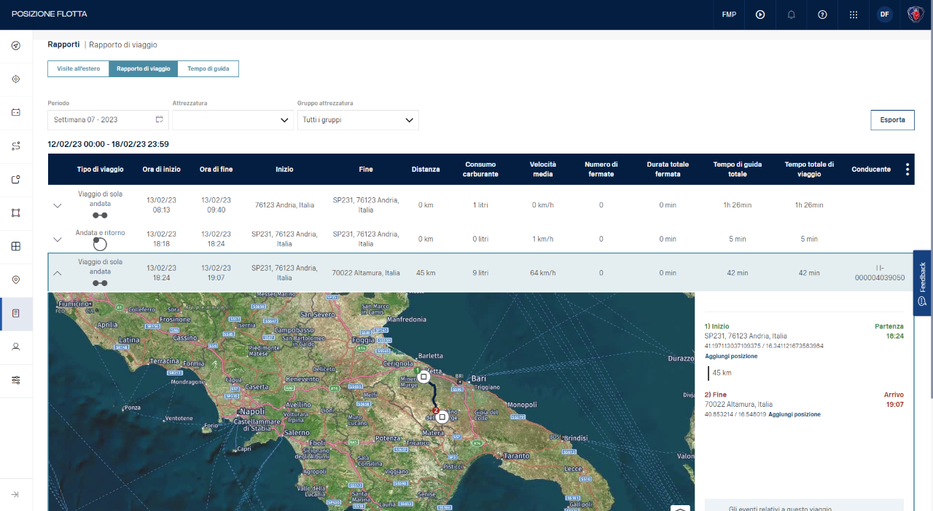This screenshot has width=933, height=511.
Task: Click the Esporta button
Action: (892, 120)
